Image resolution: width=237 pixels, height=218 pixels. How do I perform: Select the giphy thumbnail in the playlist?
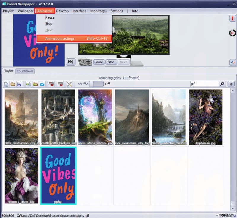point(58,176)
